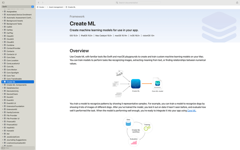Click the Contacts UI framework icon
The width and height of the screenshot is (240, 150).
click(x=5, y=54)
